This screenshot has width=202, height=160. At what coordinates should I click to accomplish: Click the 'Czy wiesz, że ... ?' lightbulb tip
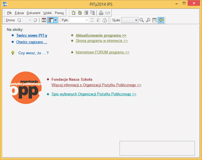tap(33, 53)
